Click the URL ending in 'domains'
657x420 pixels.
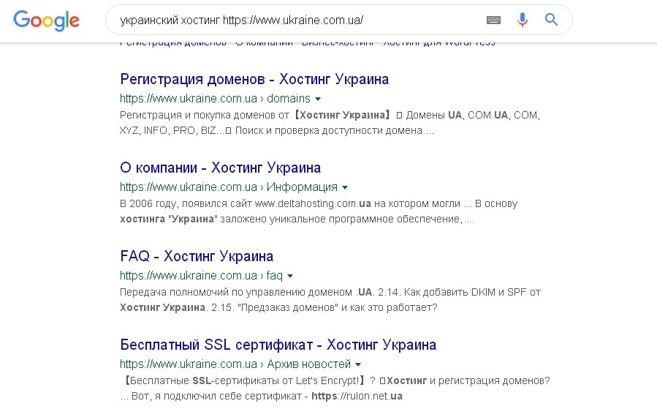click(215, 99)
